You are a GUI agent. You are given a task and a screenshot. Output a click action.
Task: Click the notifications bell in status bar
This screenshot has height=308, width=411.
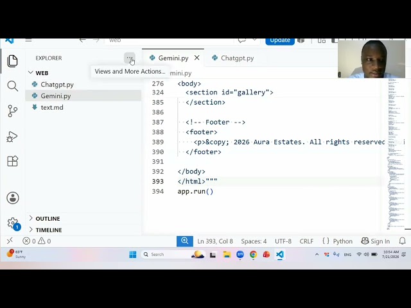(x=403, y=241)
